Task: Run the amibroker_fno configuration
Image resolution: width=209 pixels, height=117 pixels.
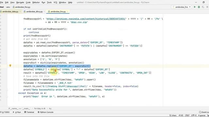Action: pos(195,7)
